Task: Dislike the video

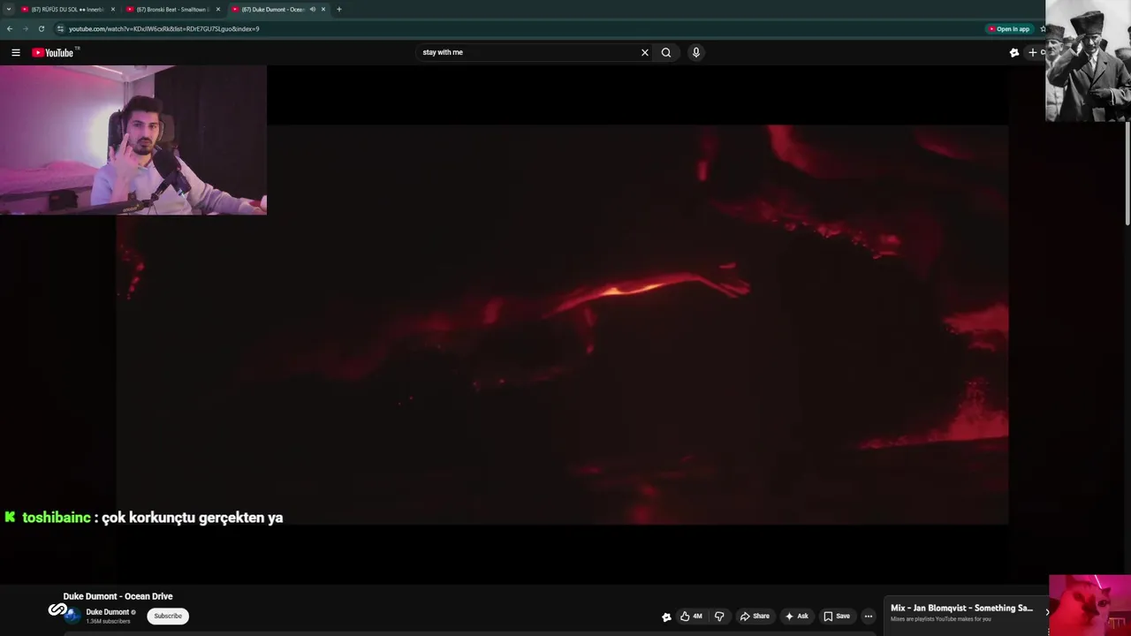Action: (x=719, y=616)
